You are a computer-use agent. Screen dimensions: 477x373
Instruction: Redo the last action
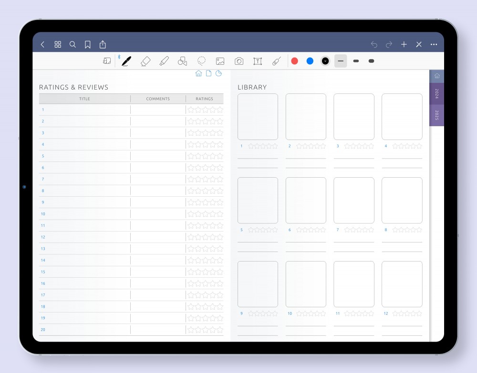pyautogui.click(x=389, y=45)
